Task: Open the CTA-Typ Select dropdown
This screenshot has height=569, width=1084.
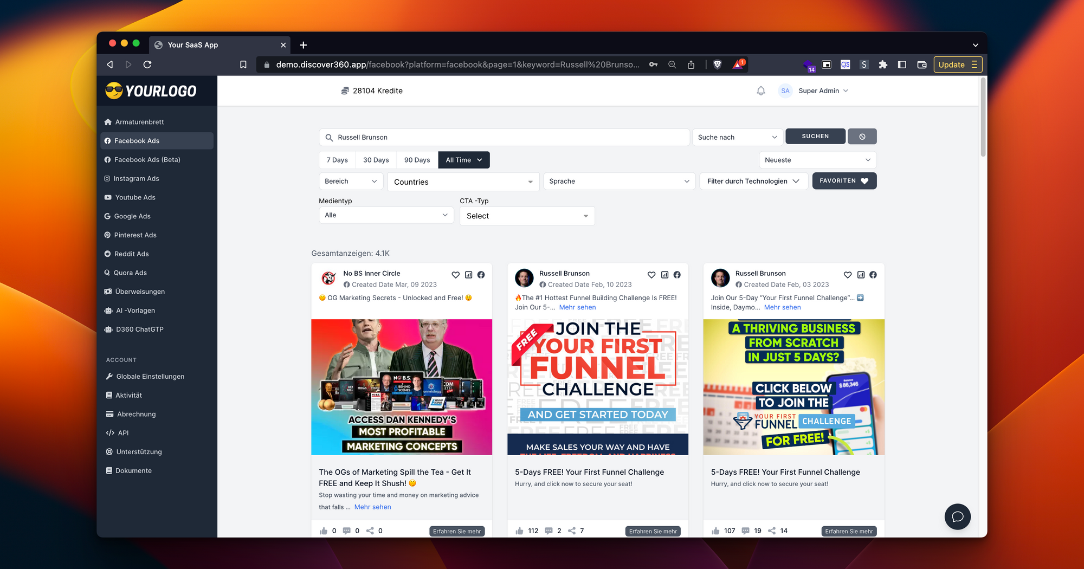Action: pyautogui.click(x=527, y=216)
